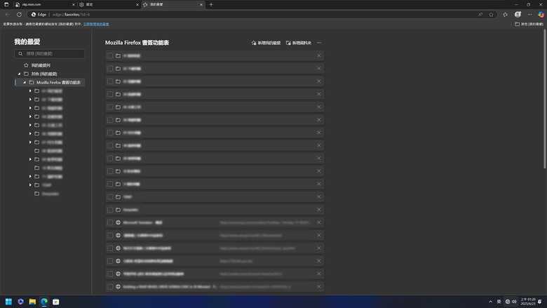The height and width of the screenshot is (308, 547).
Task: Delete the Microsoft Translator favorite with X
Action: pyautogui.click(x=319, y=222)
